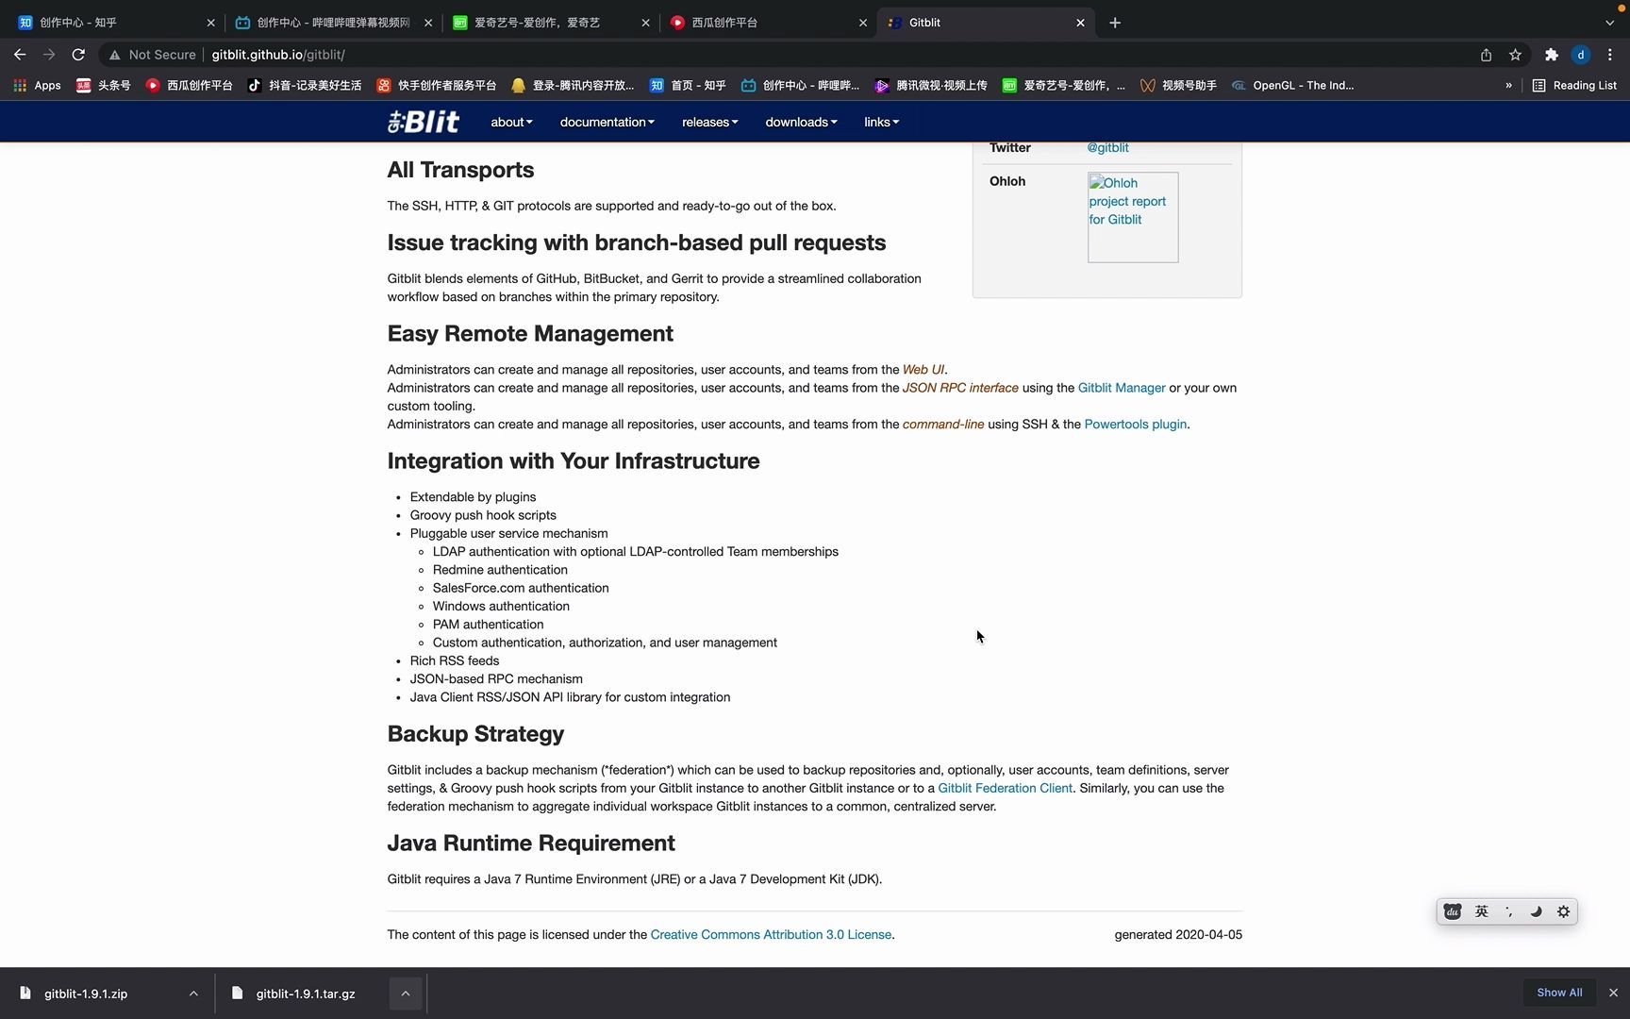Toggle the night mode moon icon
Viewport: 1630px width, 1019px height.
click(1536, 911)
